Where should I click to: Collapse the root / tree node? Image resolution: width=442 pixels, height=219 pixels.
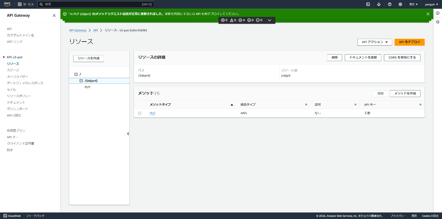pyautogui.click(x=76, y=74)
